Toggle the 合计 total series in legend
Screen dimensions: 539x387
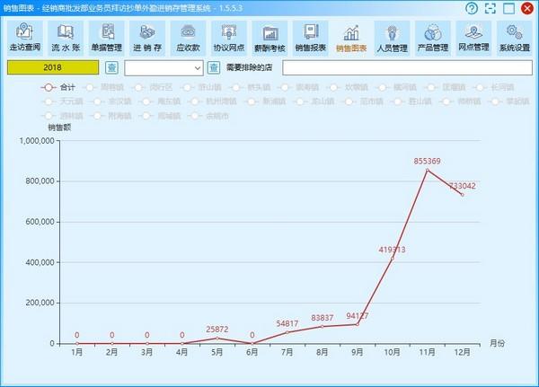59,87
